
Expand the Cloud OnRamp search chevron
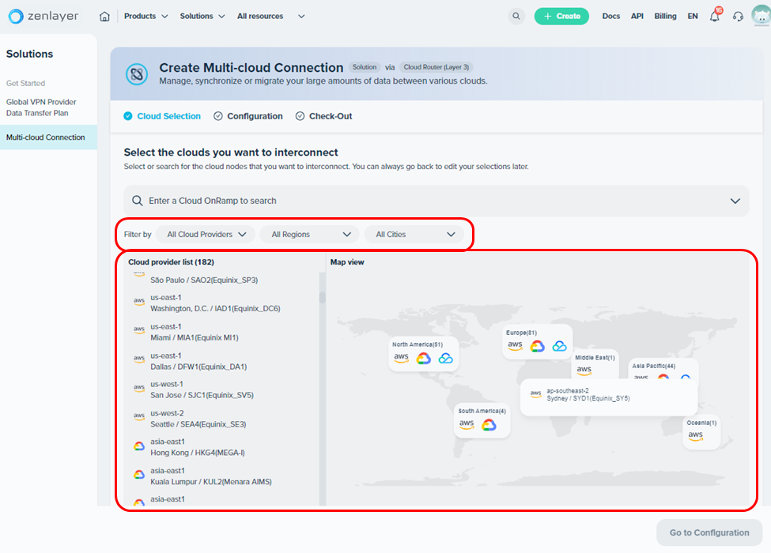click(x=735, y=201)
